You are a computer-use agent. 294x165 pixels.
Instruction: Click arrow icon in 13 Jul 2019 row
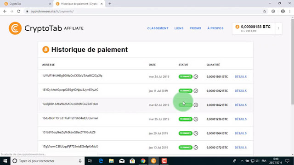196,148
